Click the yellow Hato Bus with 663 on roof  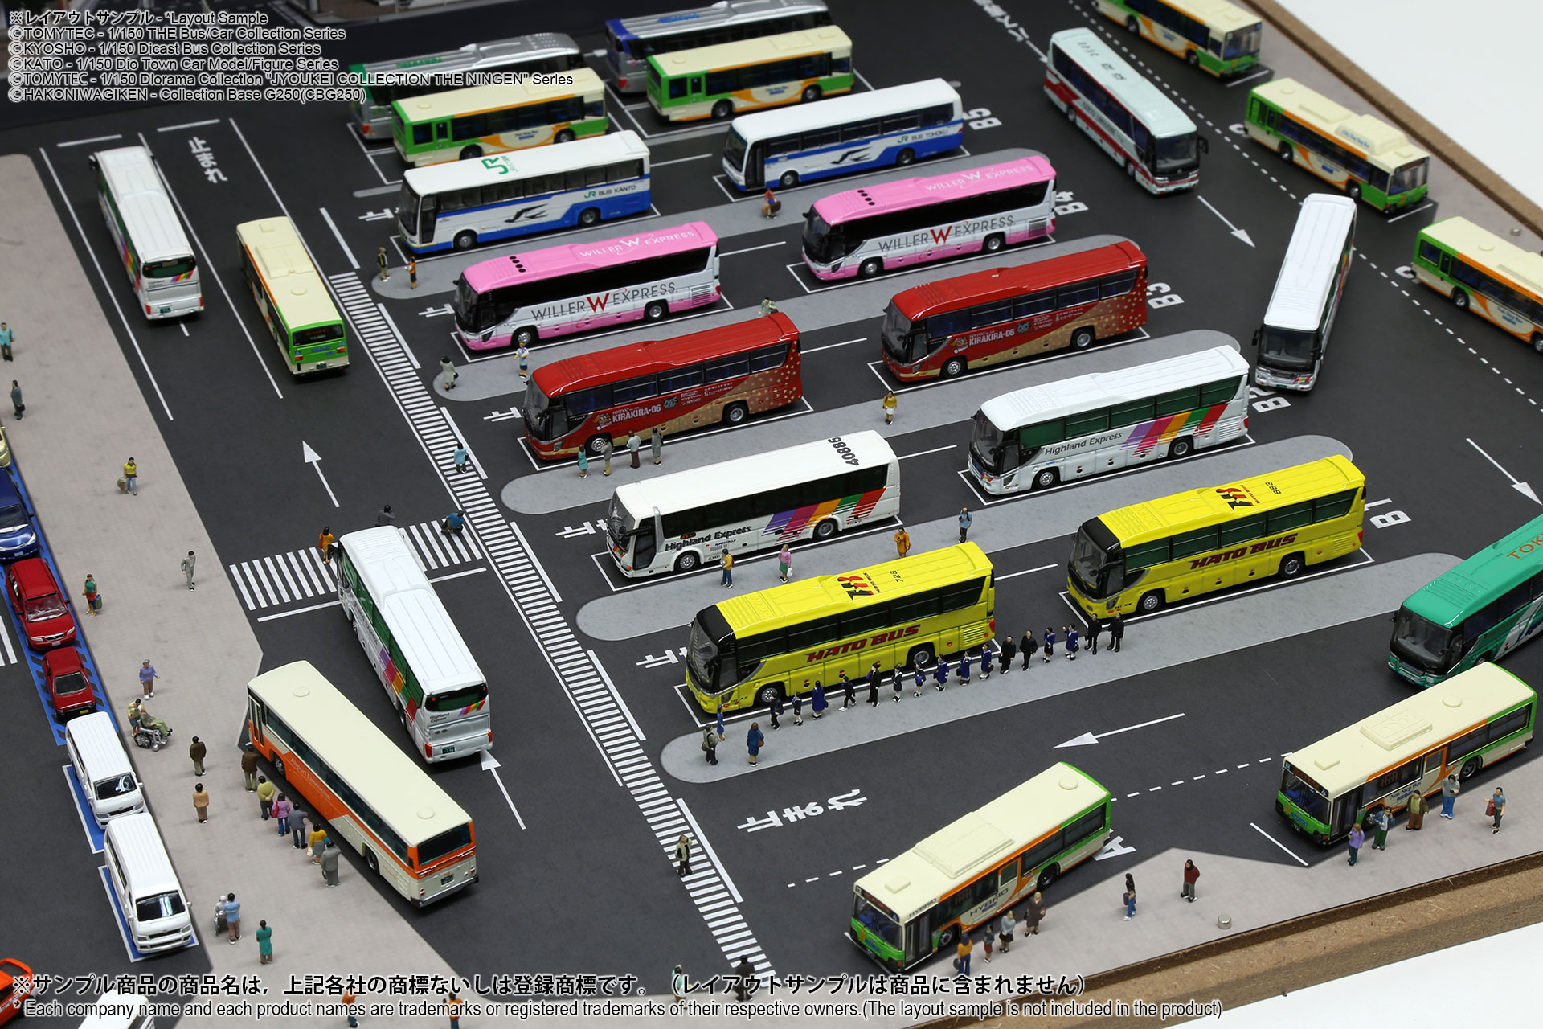pyautogui.click(x=1218, y=535)
